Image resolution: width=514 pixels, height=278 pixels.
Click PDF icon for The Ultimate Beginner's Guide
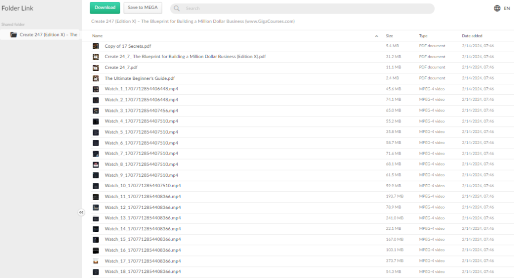tap(95, 78)
